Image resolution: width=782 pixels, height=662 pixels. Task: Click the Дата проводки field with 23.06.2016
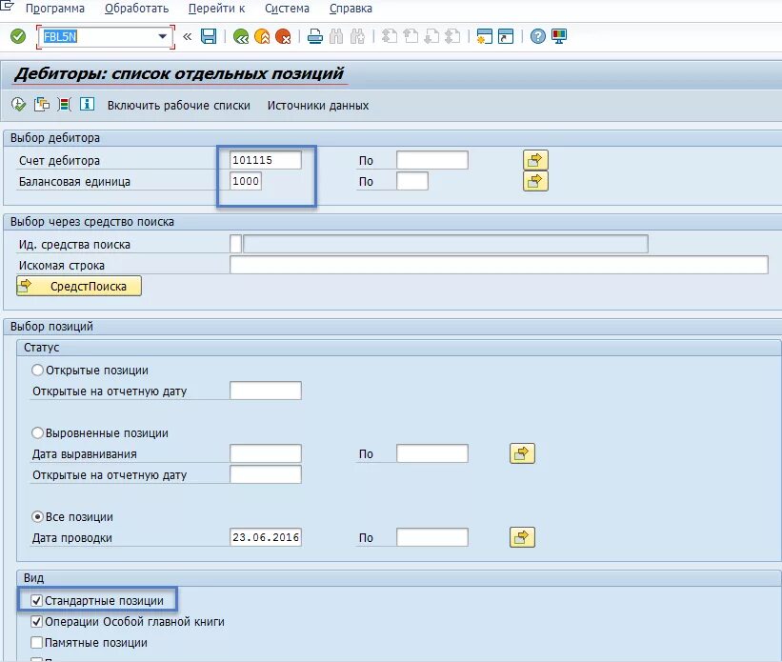266,537
